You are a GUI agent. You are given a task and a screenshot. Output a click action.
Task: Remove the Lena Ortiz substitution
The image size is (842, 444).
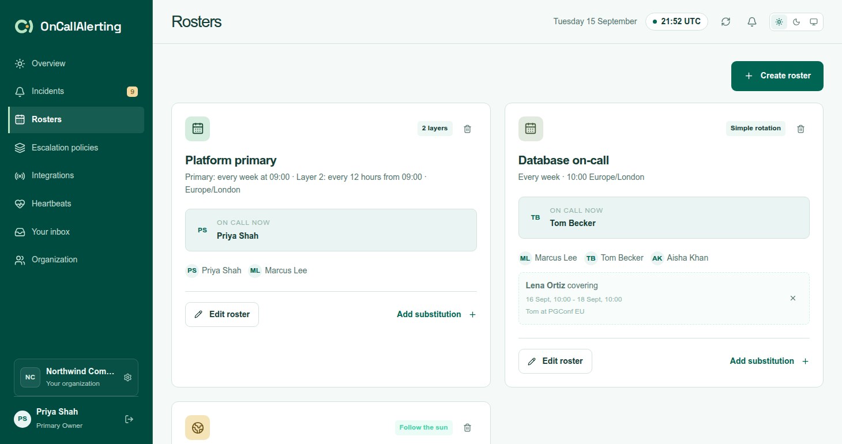(x=793, y=298)
